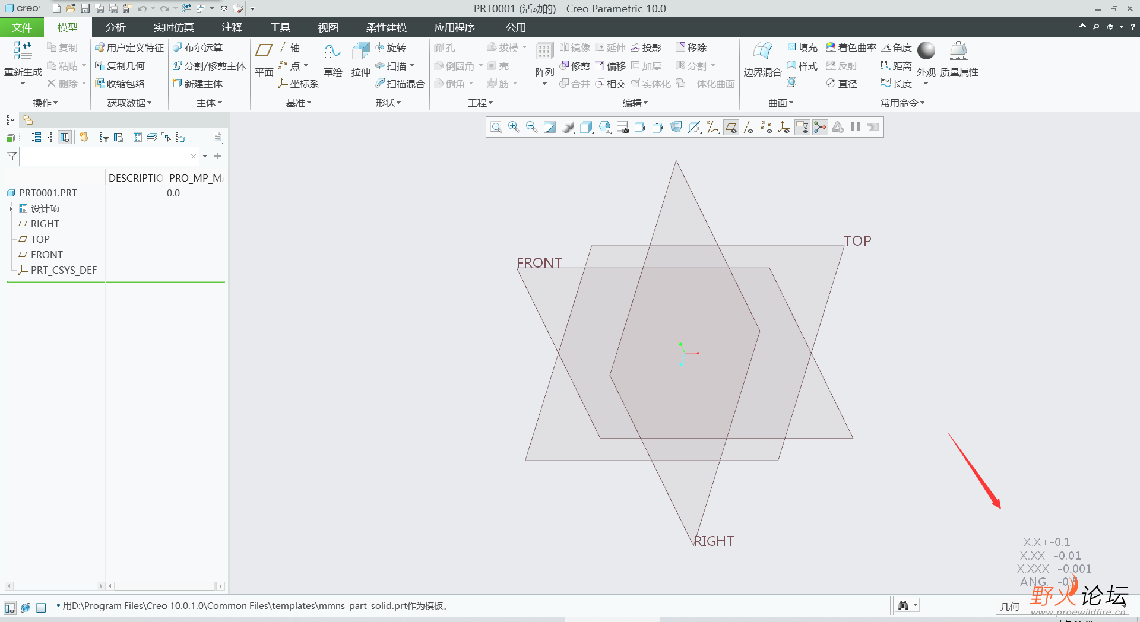Viewport: 1140px width, 622px height.
Task: Click the Boolean Operations (布尔运算) tool
Action: tap(198, 47)
